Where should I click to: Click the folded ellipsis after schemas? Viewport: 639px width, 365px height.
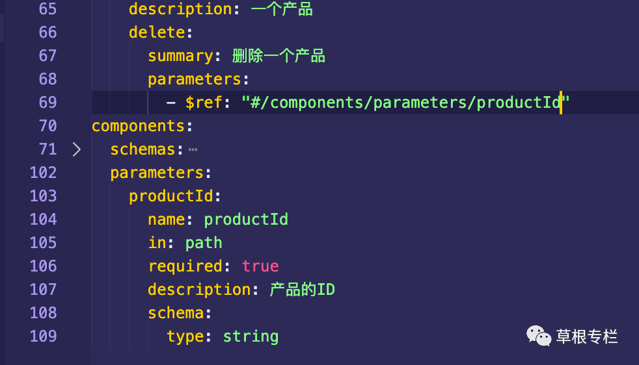(193, 150)
